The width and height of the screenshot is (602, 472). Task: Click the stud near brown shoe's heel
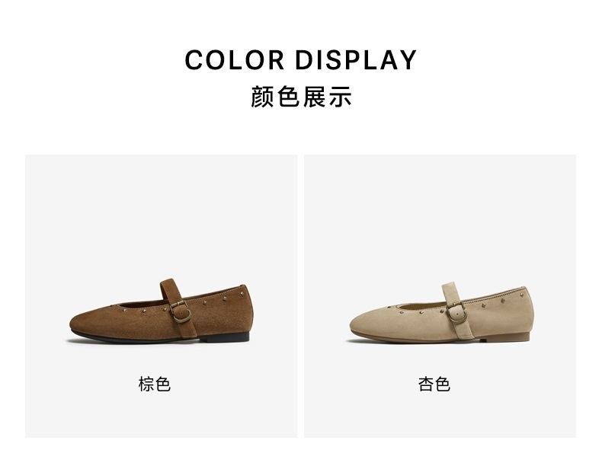coord(242,294)
